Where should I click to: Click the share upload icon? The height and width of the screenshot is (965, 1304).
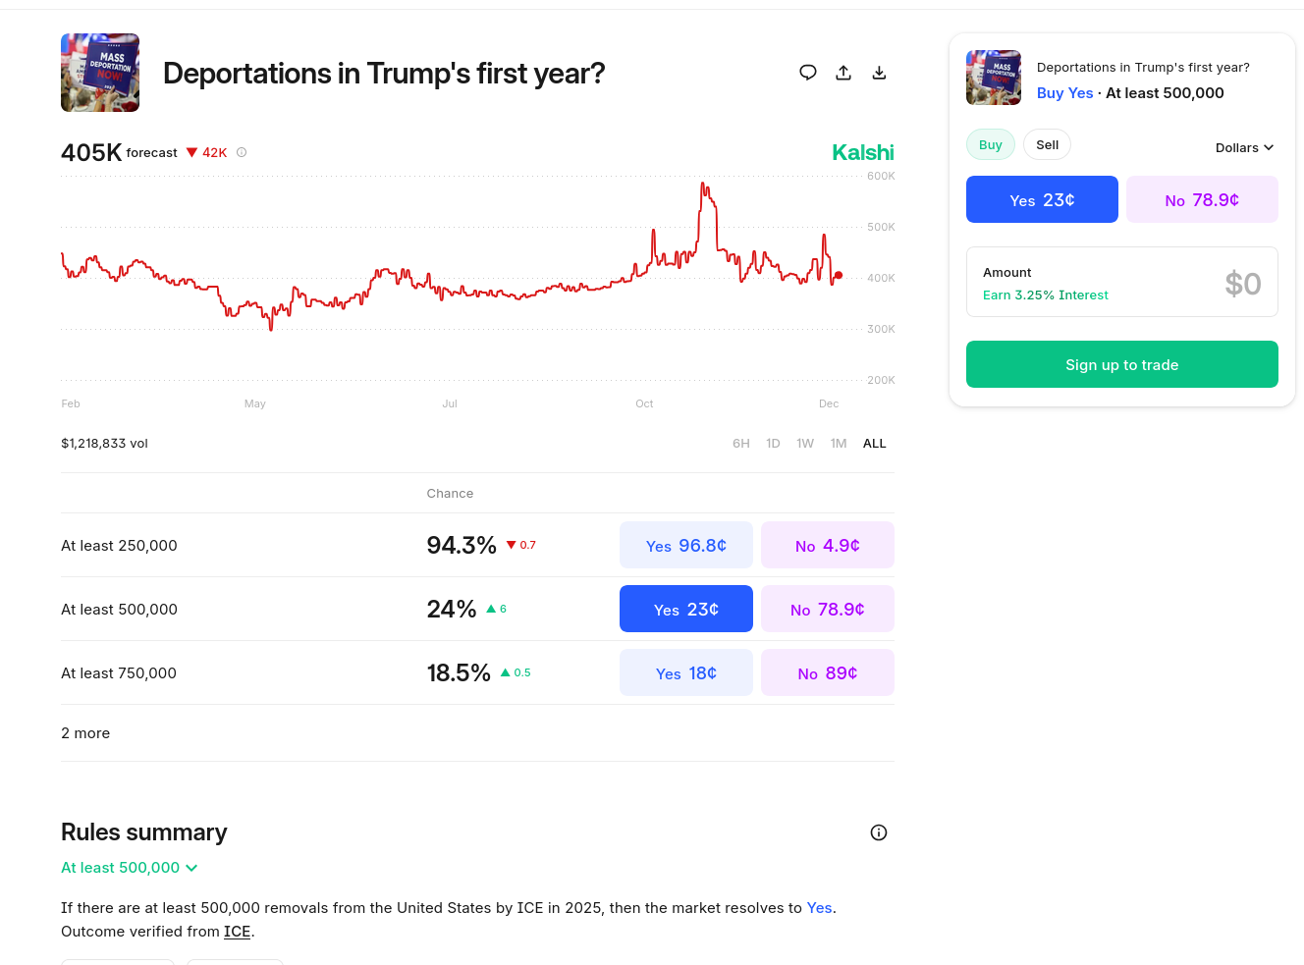click(x=843, y=73)
